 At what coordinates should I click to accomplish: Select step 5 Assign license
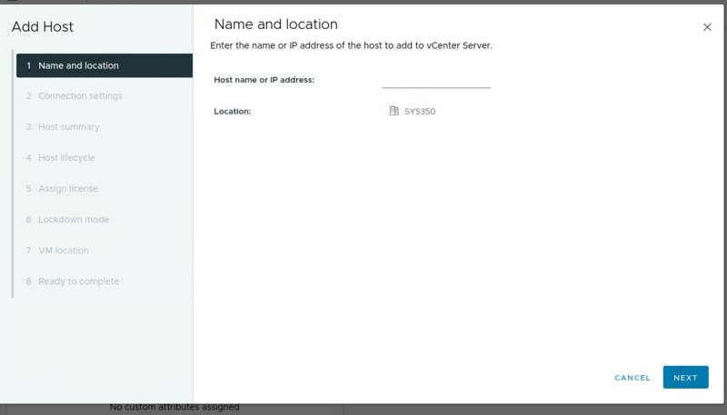pos(105,189)
